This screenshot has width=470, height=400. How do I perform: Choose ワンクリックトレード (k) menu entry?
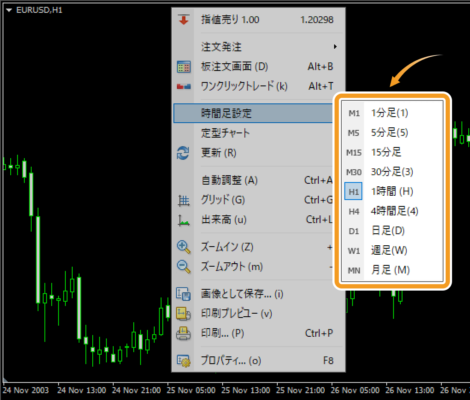258,86
